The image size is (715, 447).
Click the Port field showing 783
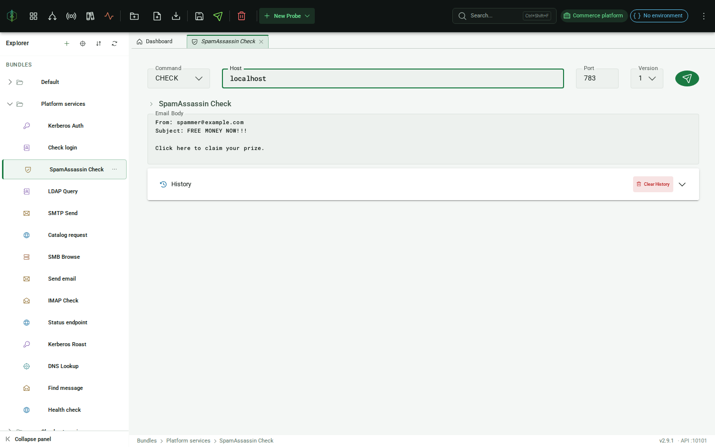click(597, 78)
